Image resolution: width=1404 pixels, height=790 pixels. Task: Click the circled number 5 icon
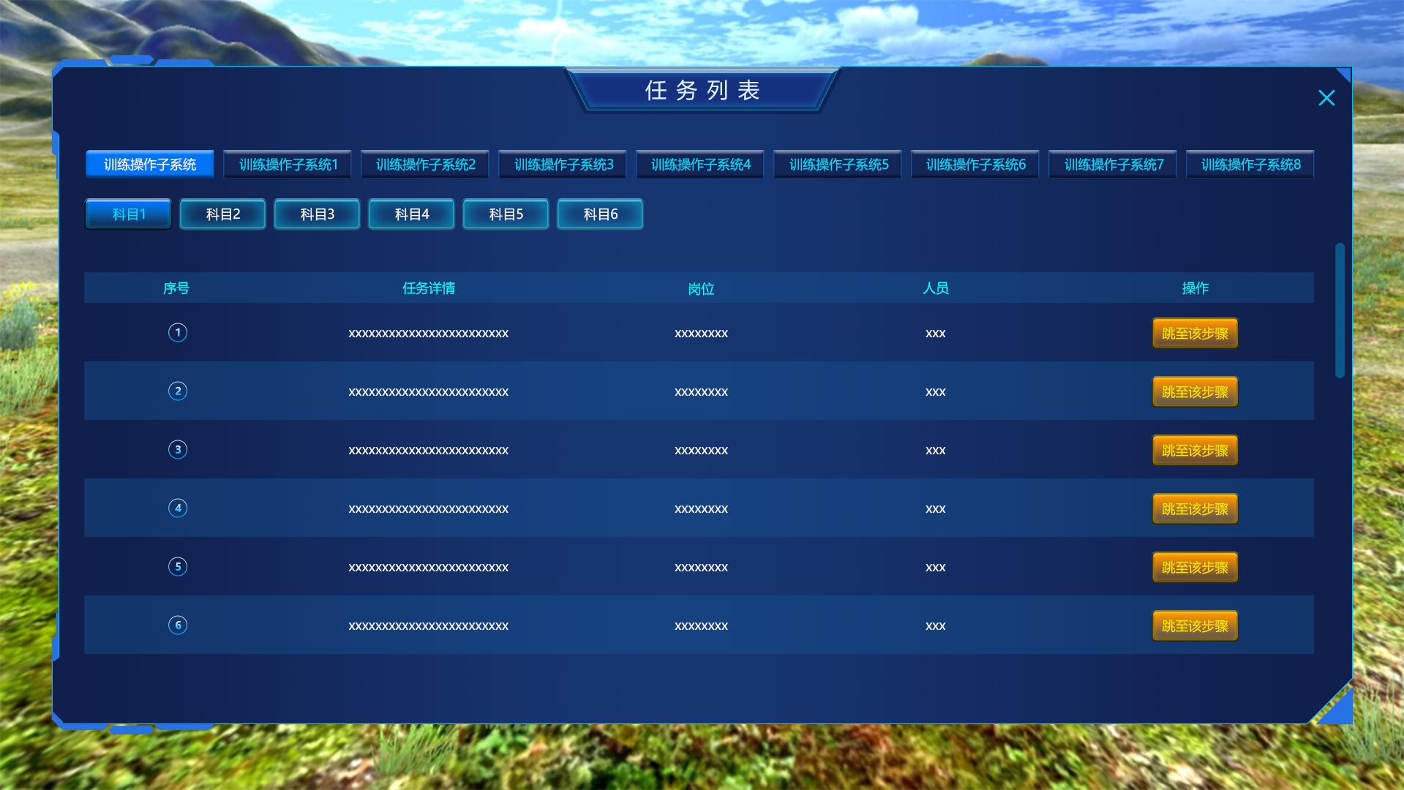(x=178, y=567)
